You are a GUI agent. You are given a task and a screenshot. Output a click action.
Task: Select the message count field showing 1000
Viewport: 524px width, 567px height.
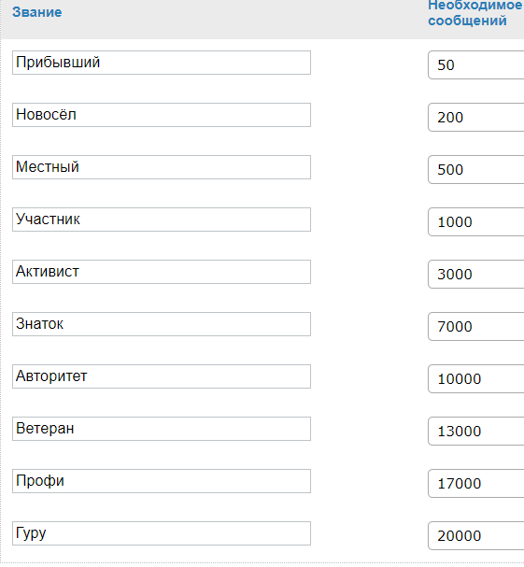476,222
